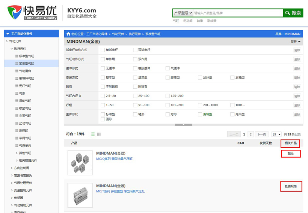Collapse the 工厂自动化零件 sidebar header
This screenshot has width=308, height=213.
pyautogui.click(x=32, y=34)
